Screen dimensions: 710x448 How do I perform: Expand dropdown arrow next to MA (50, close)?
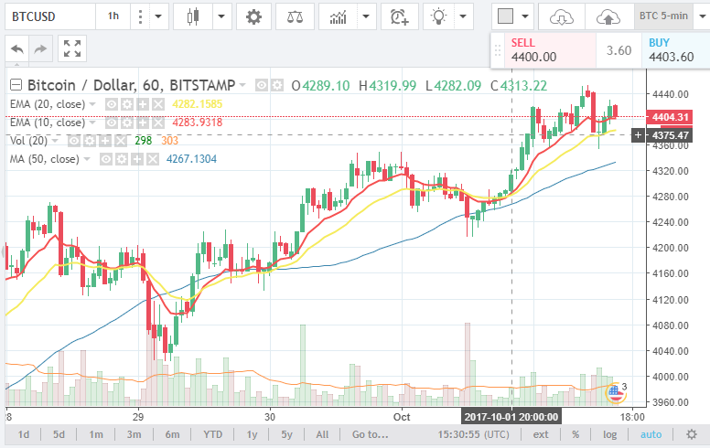[87, 159]
